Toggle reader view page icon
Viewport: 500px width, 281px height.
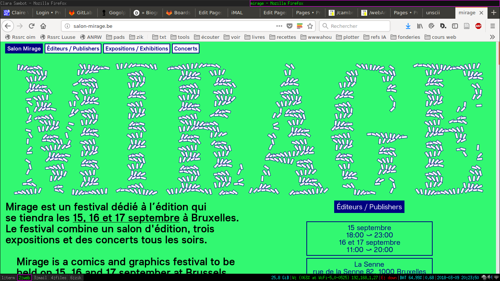point(467,26)
